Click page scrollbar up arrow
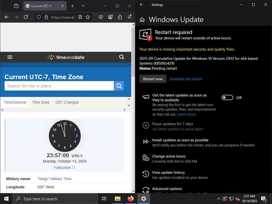Image resolution: width=272 pixels, height=204 pixels. (x=133, y=25)
